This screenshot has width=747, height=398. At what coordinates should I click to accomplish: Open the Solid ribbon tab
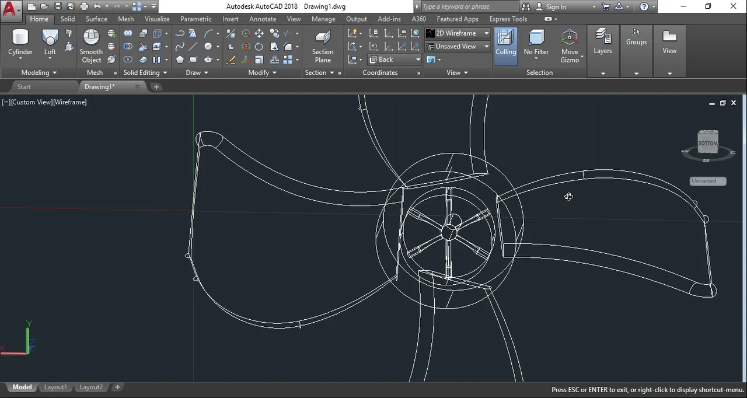[x=68, y=19]
